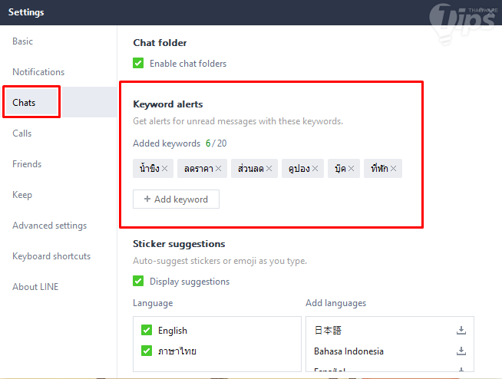Click the Add keyword button

click(x=176, y=199)
